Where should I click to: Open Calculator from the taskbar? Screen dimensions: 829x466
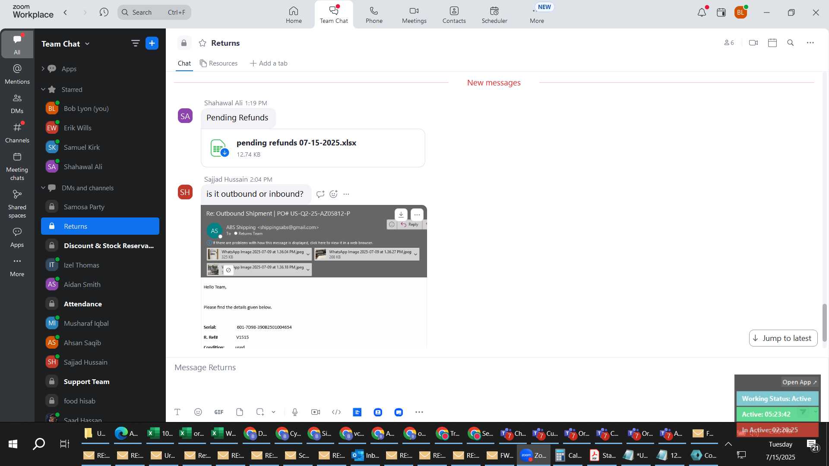click(x=569, y=455)
